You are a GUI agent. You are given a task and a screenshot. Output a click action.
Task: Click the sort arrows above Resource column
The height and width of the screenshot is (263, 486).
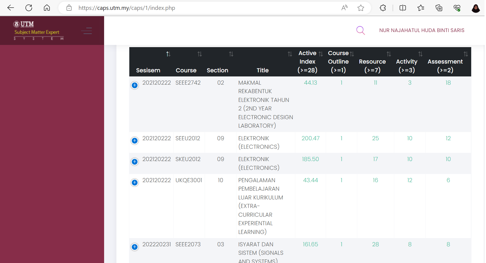(389, 54)
